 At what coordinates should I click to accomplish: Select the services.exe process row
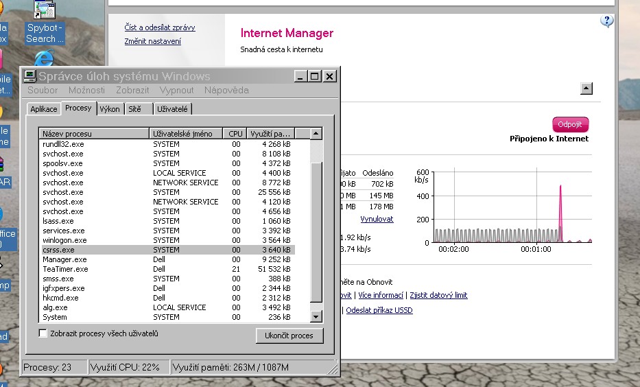(167, 231)
